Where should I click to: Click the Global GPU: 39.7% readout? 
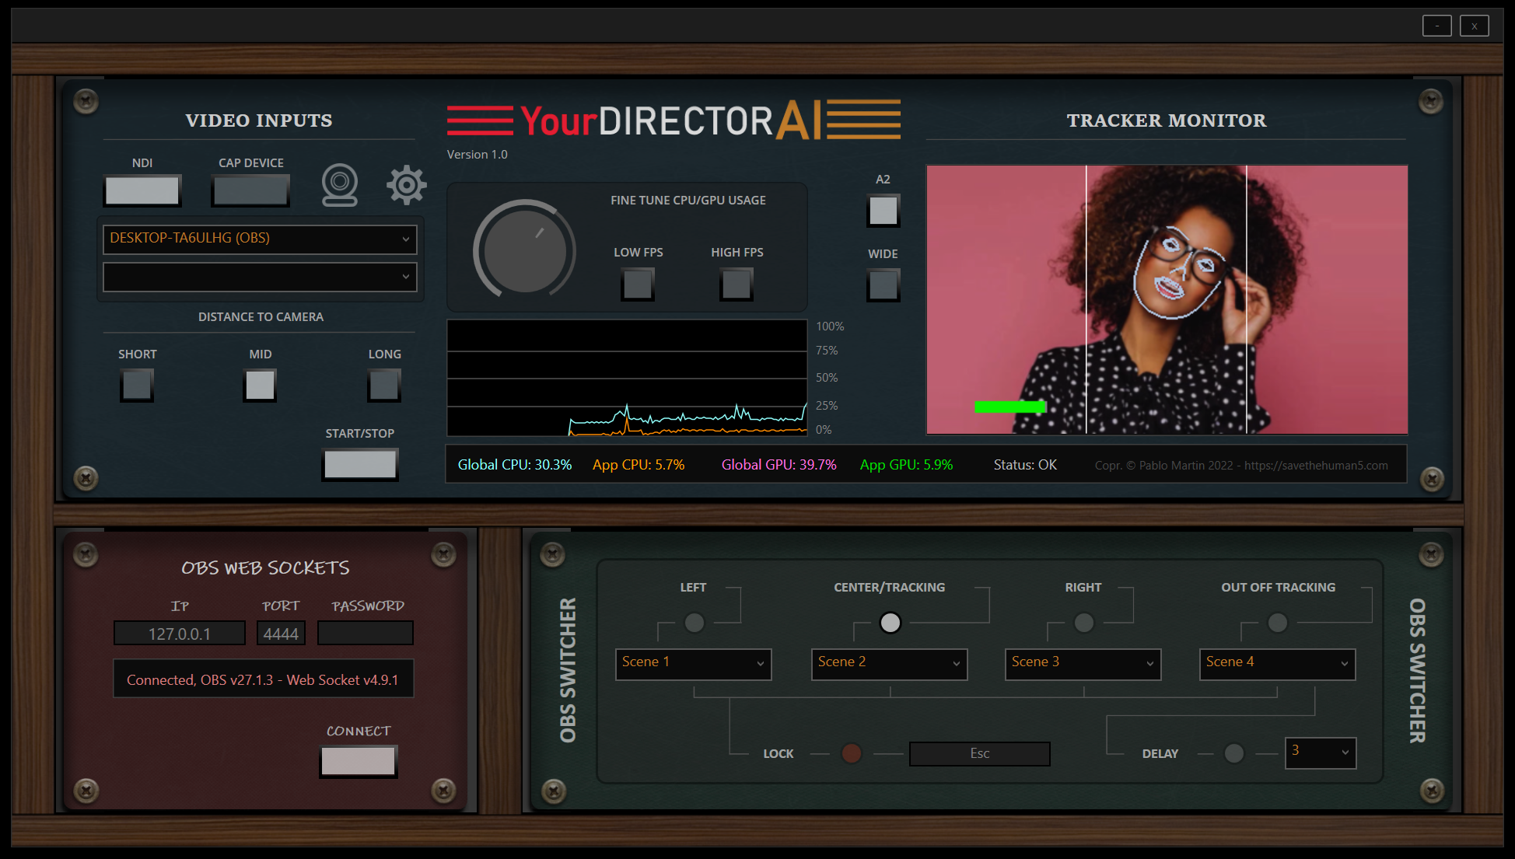pos(779,465)
